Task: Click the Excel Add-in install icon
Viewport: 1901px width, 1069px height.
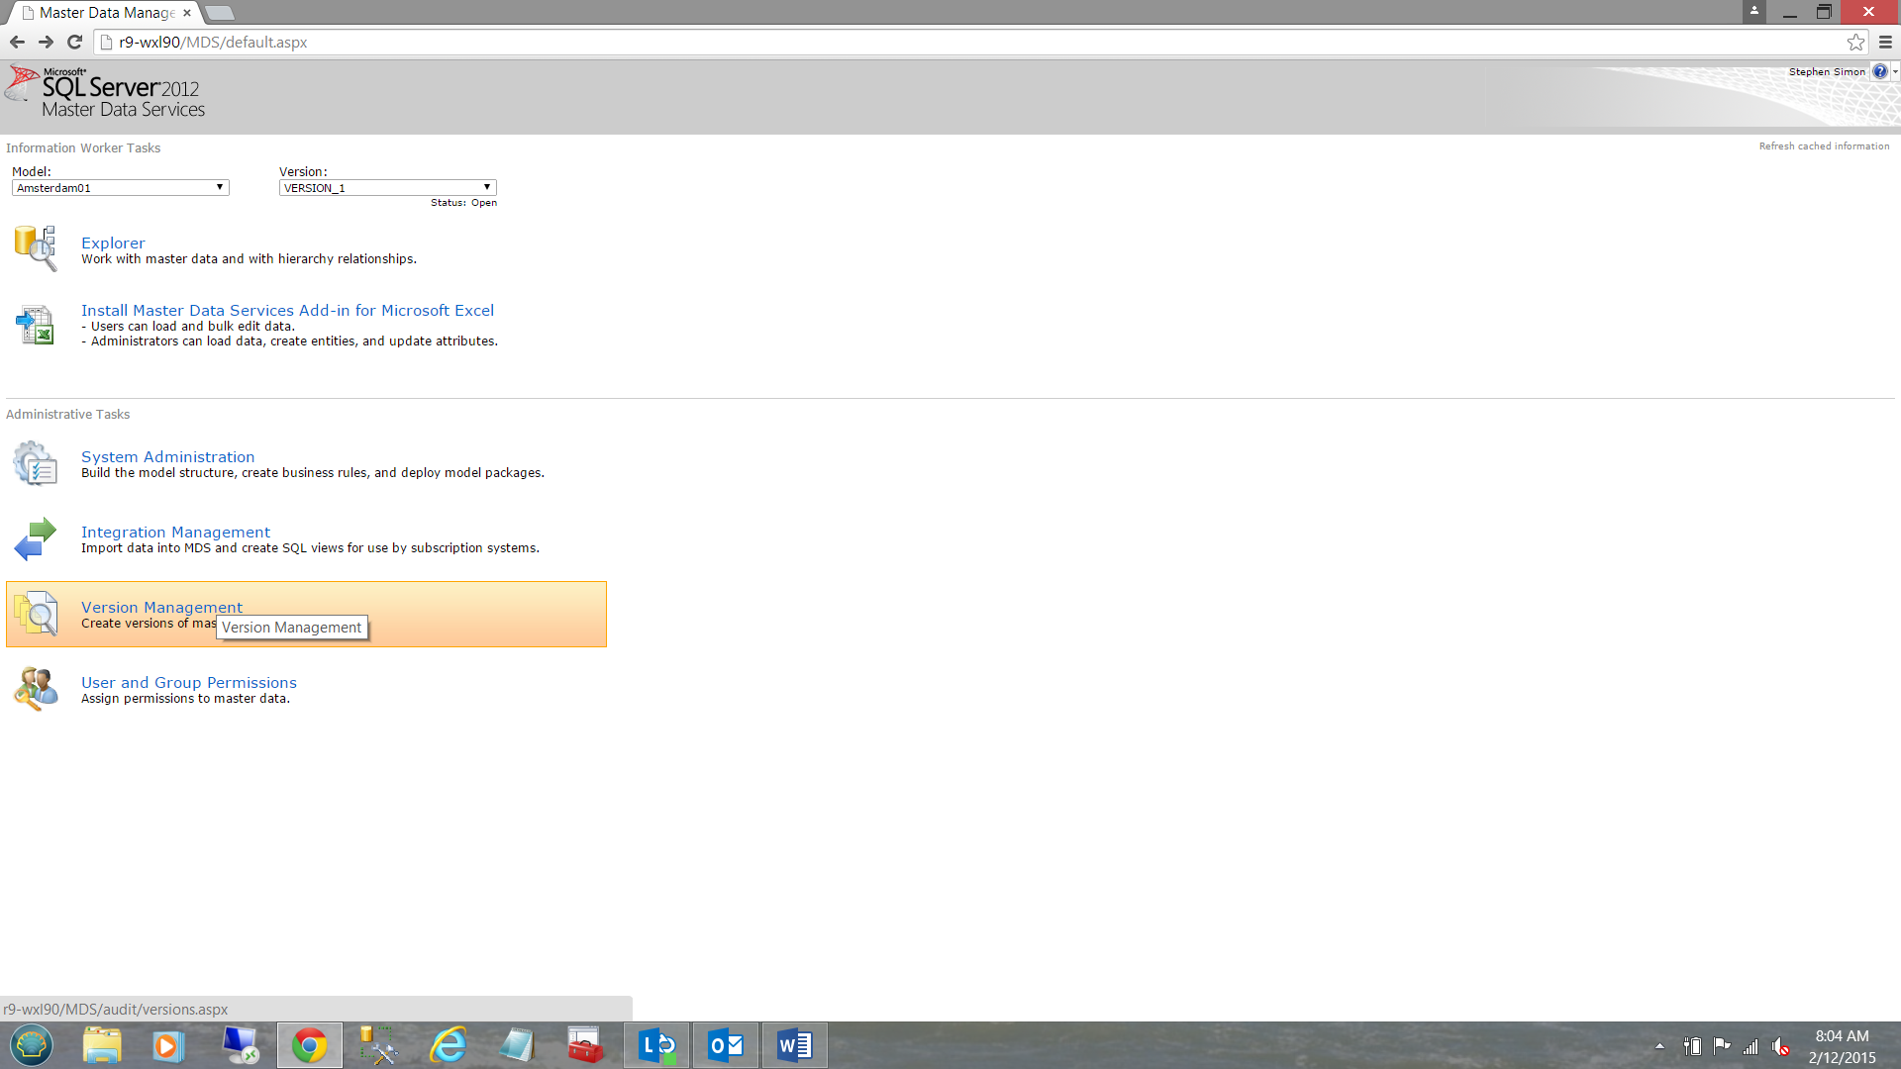Action: [36, 325]
